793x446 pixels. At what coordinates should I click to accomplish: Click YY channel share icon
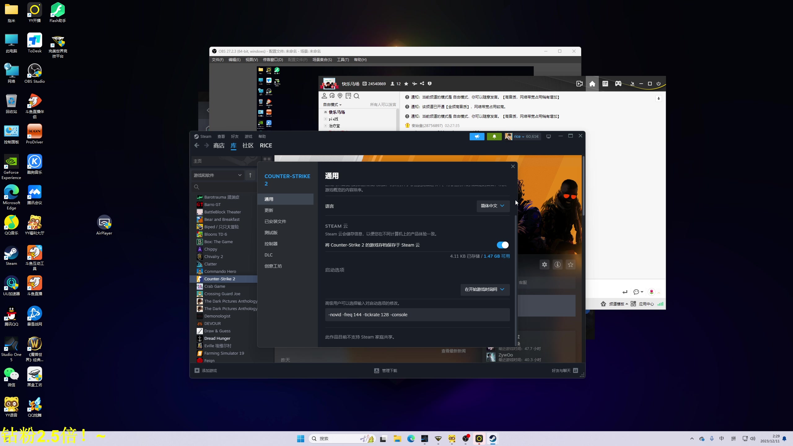coord(422,84)
